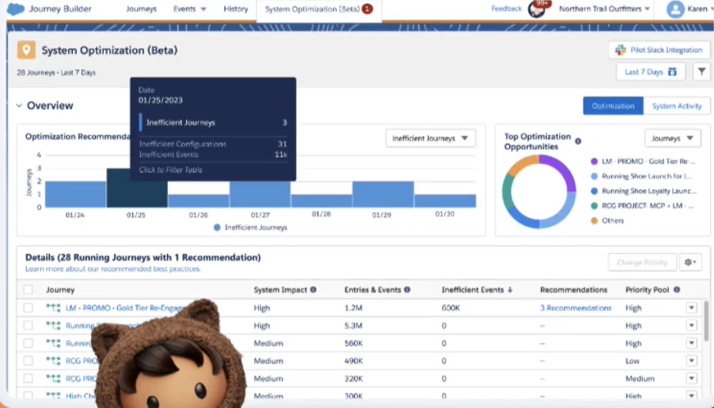Switch to the System Activity tab
The width and height of the screenshot is (714, 408).
point(677,105)
